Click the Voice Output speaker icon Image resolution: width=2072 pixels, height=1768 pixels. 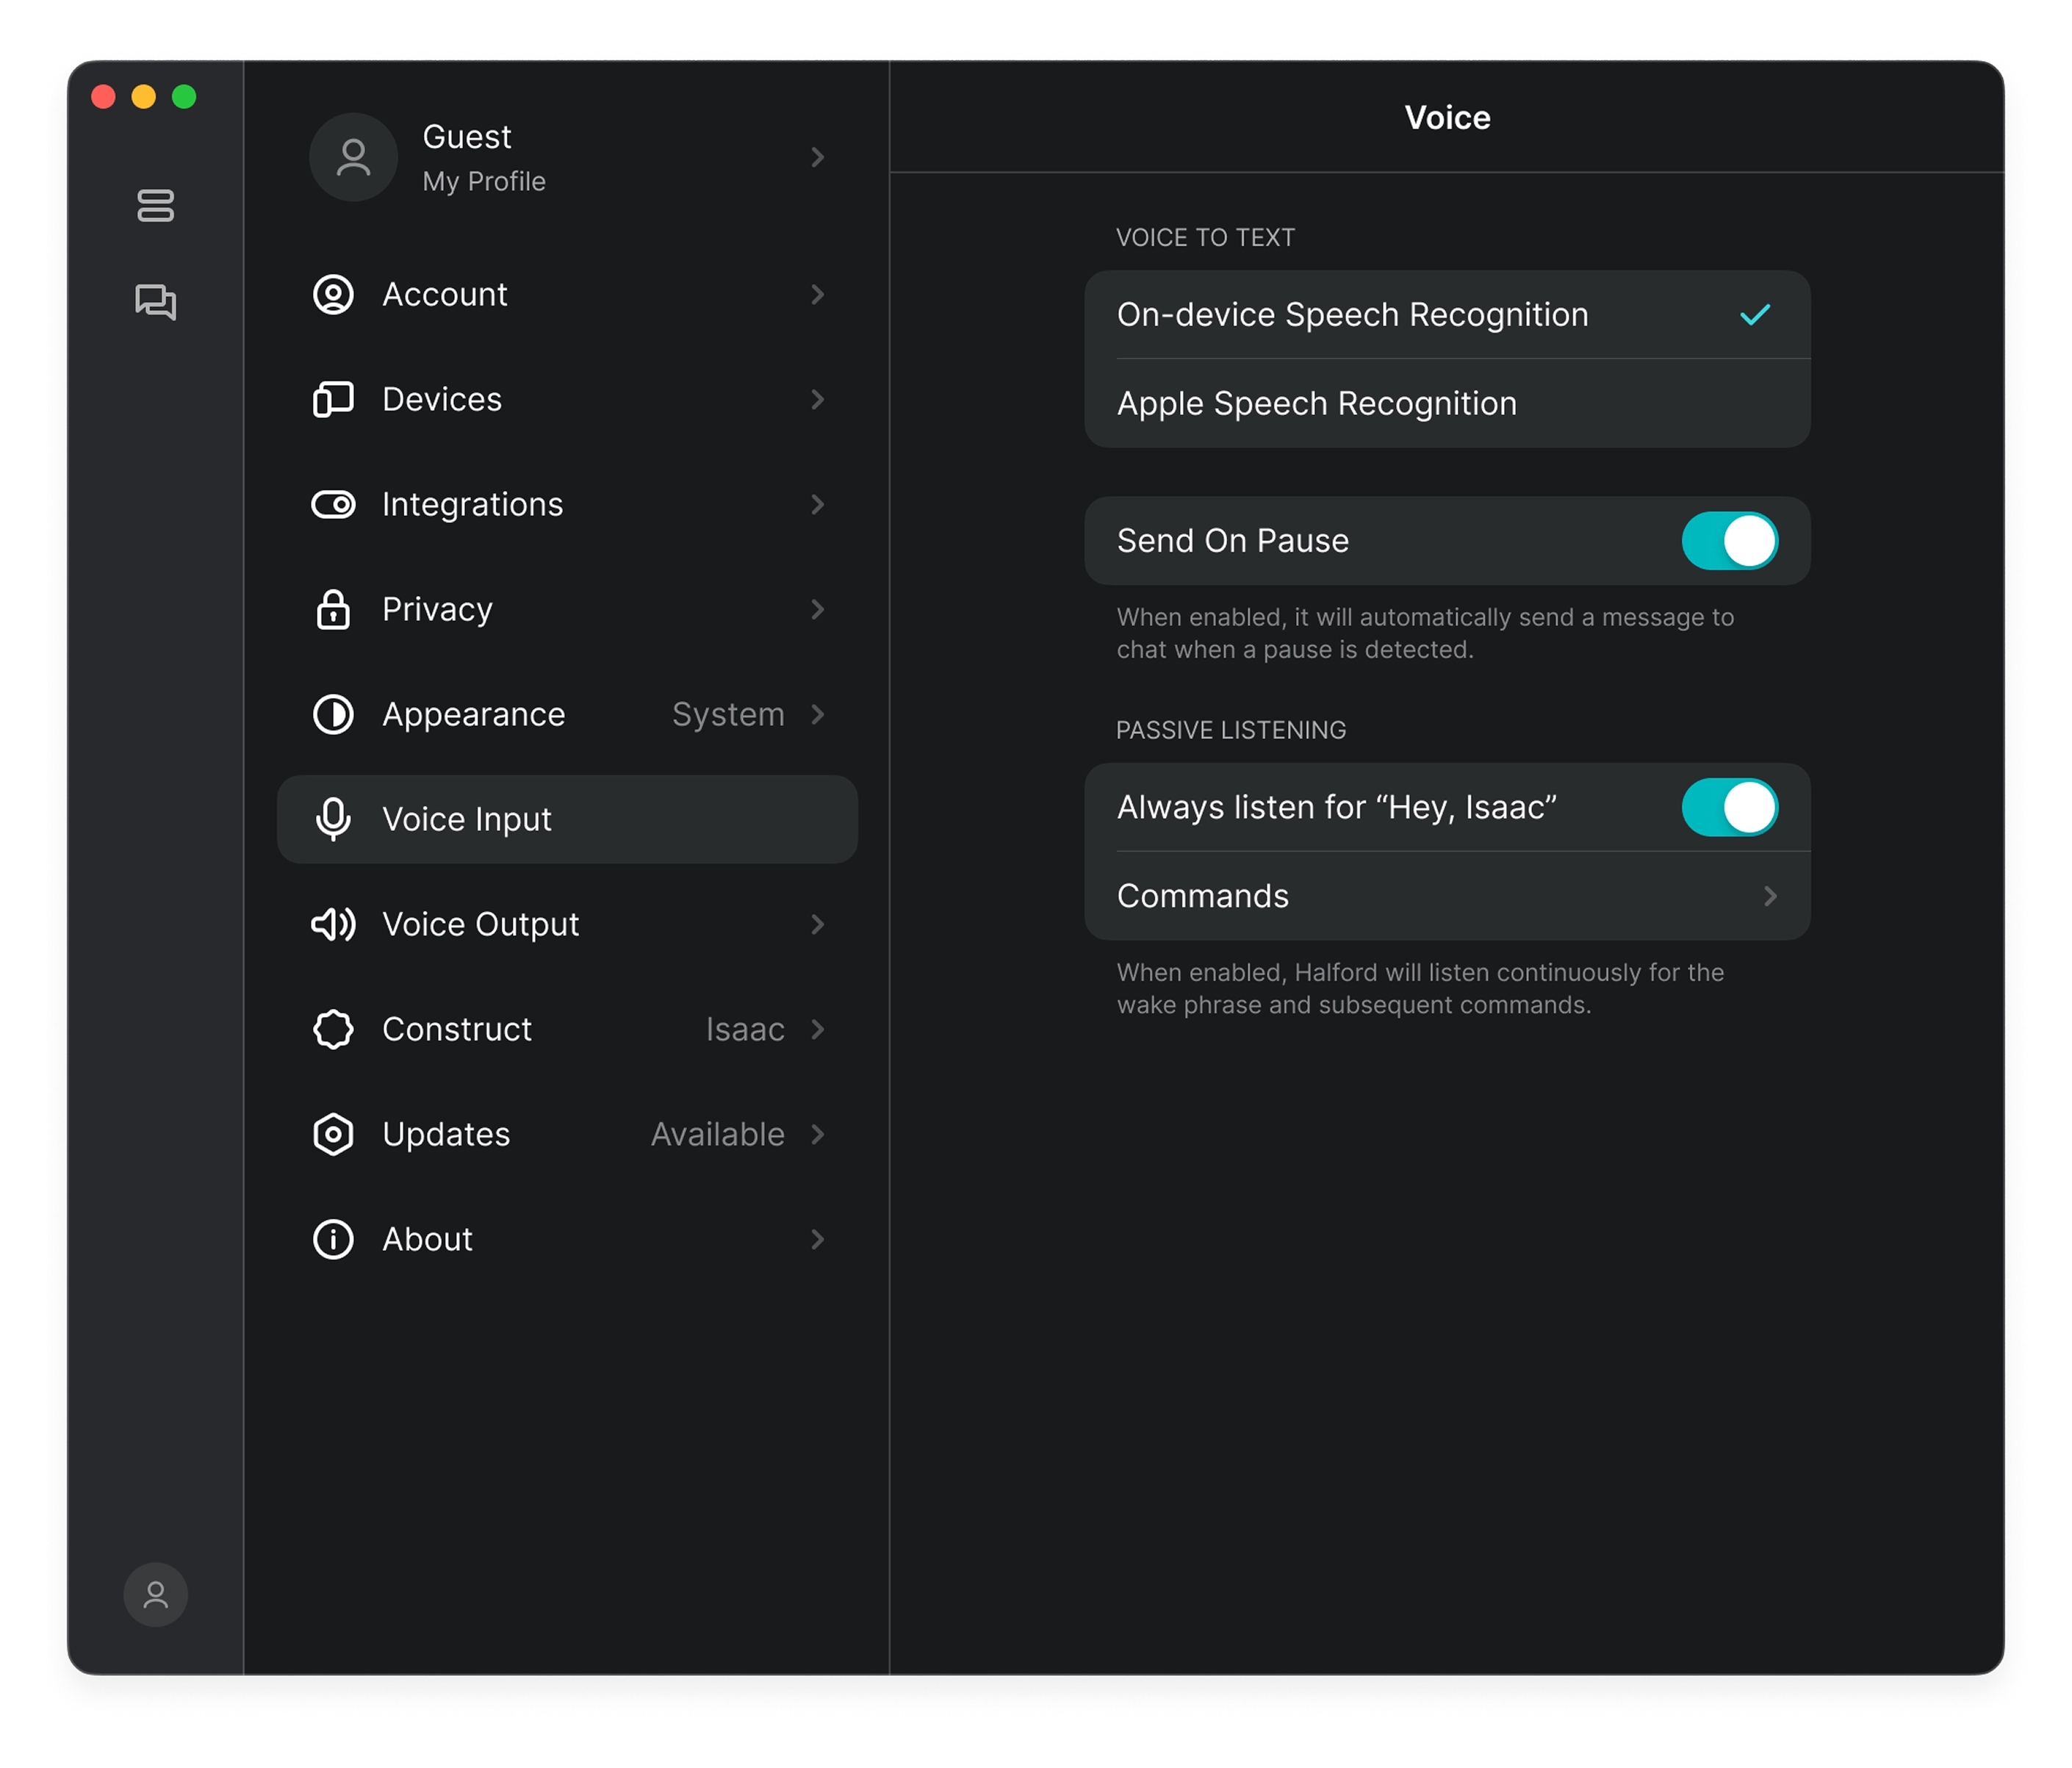click(x=333, y=924)
